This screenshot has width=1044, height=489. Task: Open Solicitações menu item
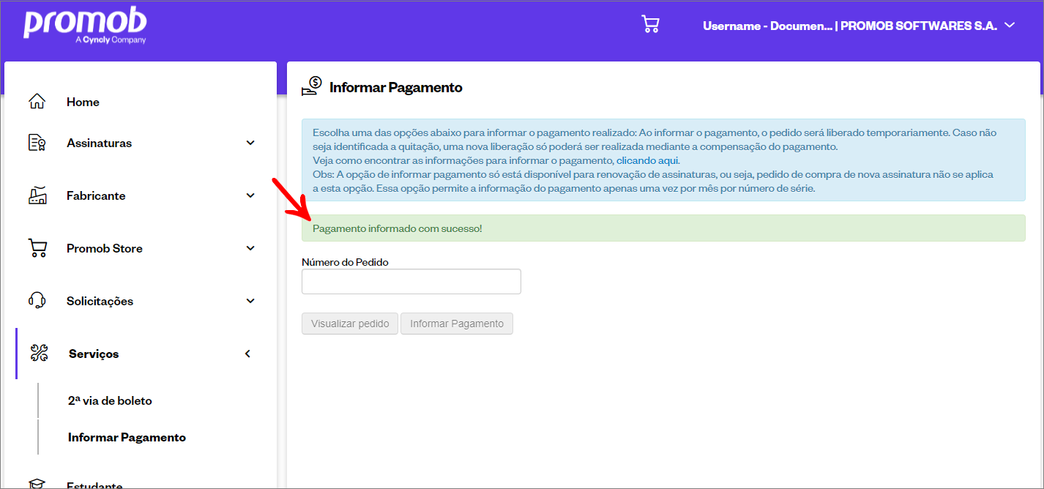pos(100,301)
